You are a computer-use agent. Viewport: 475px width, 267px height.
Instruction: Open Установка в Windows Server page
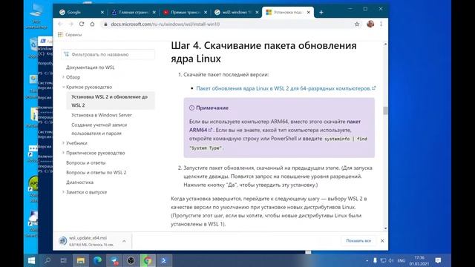point(102,115)
